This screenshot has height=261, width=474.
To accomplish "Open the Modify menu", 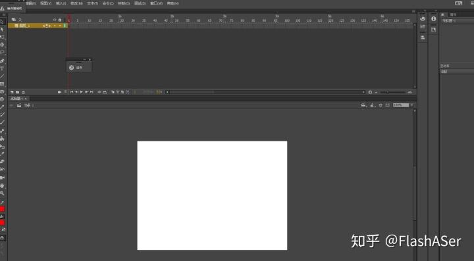I will [x=76, y=3].
